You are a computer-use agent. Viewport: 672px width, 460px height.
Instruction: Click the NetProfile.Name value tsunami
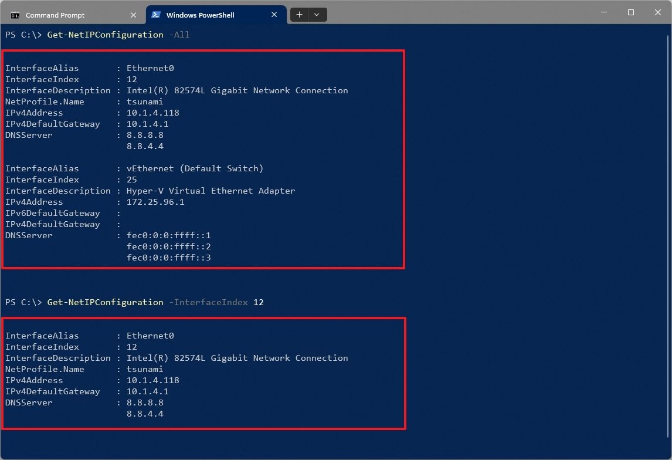click(145, 102)
